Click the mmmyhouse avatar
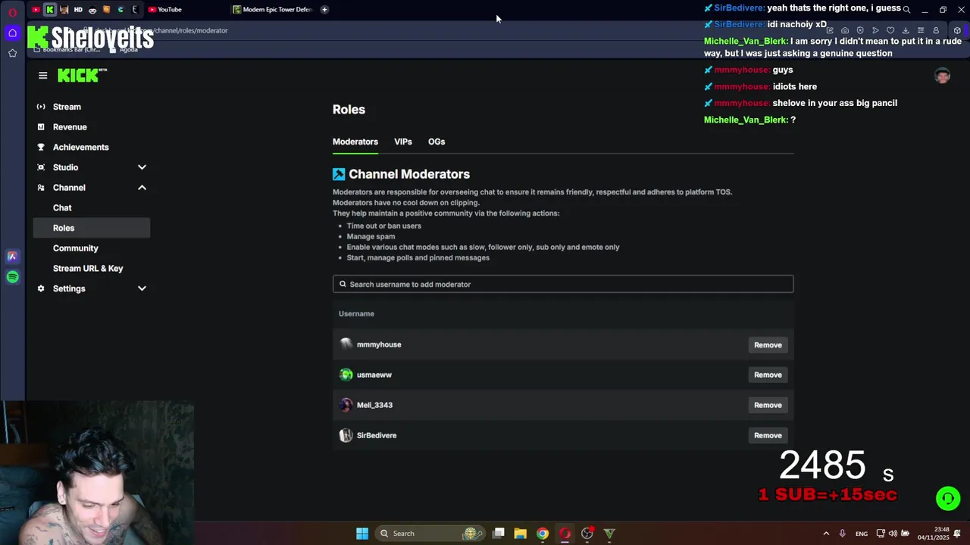 tap(346, 344)
